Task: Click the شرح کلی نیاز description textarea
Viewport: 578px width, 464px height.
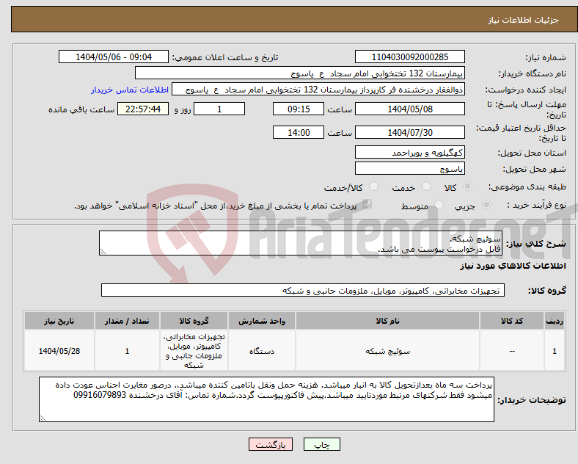Action: [301, 243]
